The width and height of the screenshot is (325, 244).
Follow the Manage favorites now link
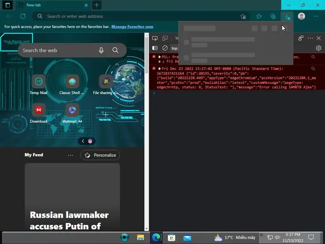132,27
